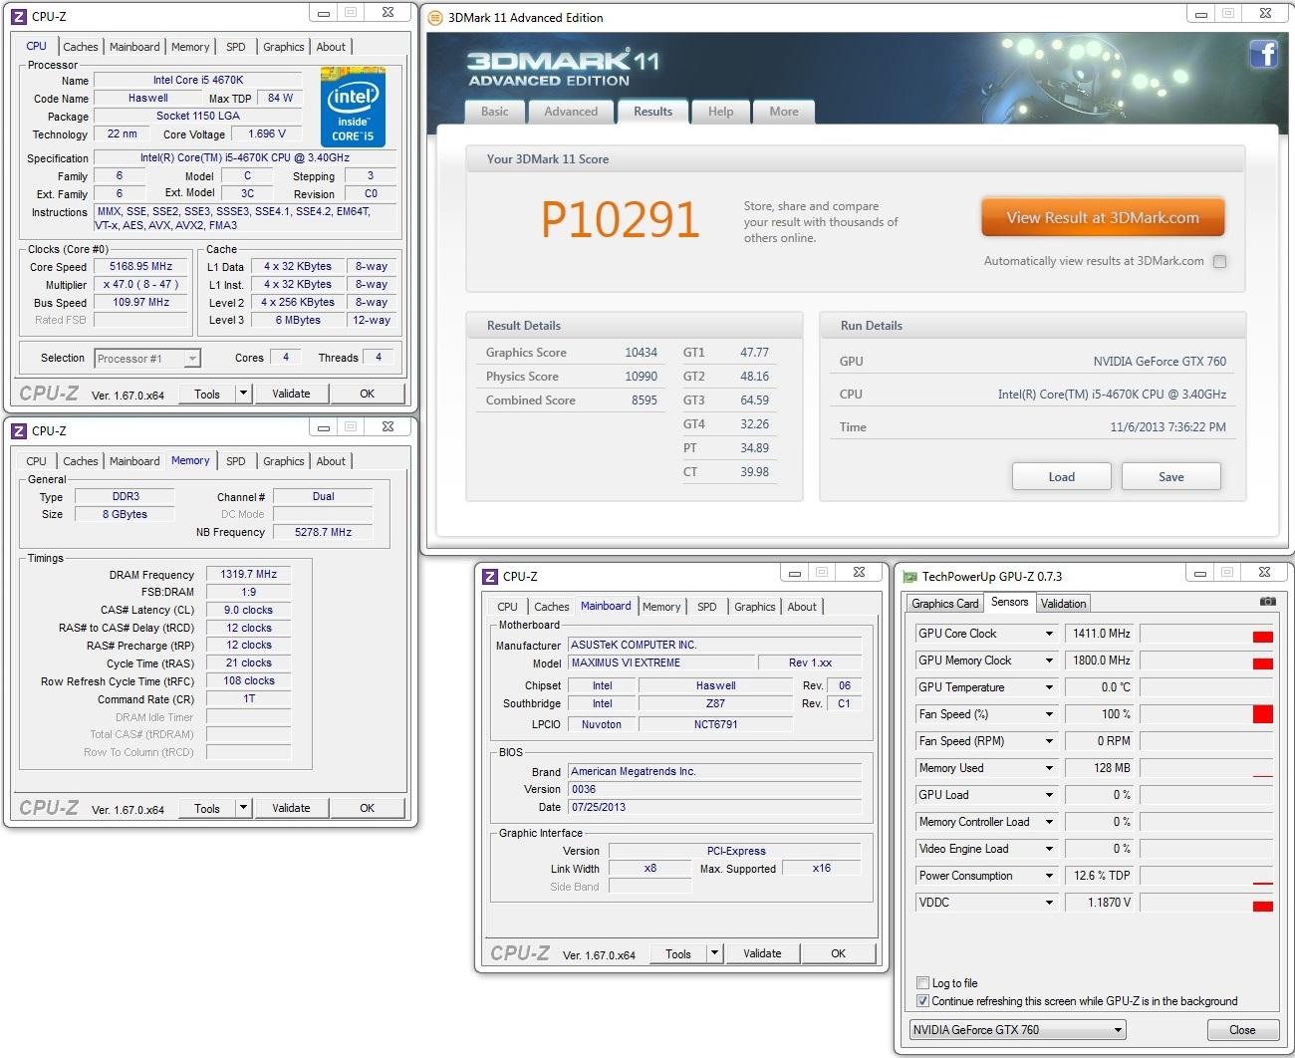Click the Fan Speed (%) sensor graph
The width and height of the screenshot is (1295, 1058).
[1206, 714]
